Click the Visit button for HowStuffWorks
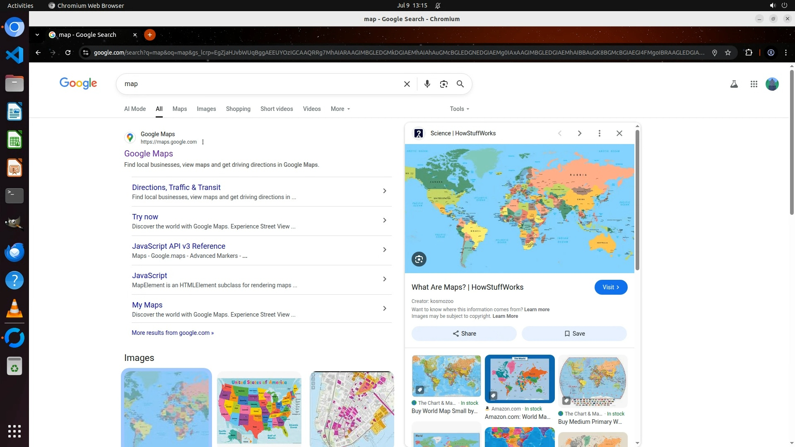Viewport: 795px width, 447px height. click(x=610, y=287)
